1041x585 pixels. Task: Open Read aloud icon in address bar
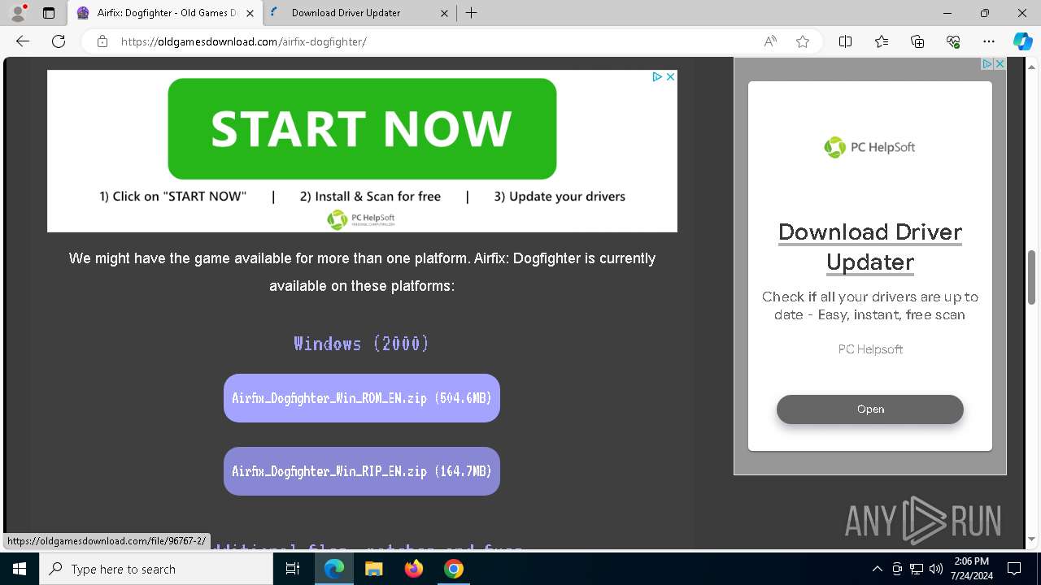click(x=770, y=41)
